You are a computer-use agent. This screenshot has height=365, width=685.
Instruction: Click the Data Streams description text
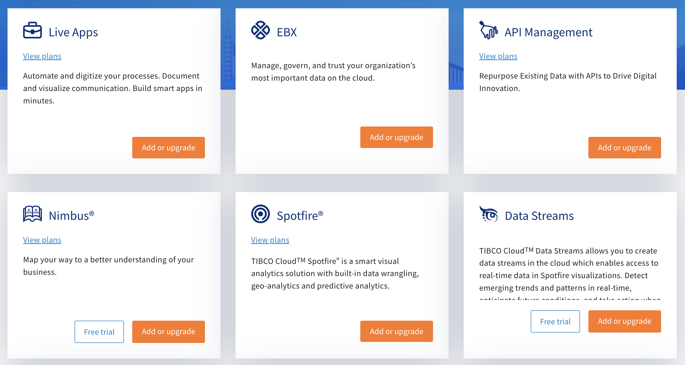coord(569,269)
